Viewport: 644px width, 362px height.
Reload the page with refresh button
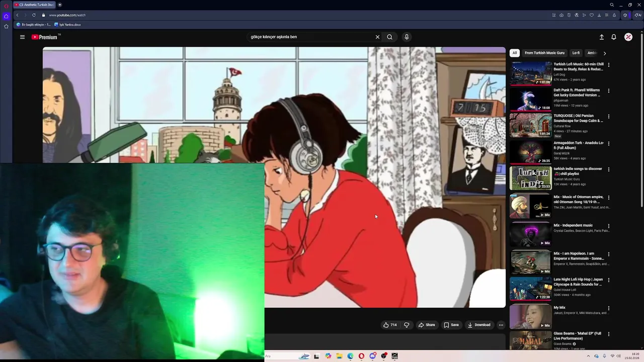34,15
